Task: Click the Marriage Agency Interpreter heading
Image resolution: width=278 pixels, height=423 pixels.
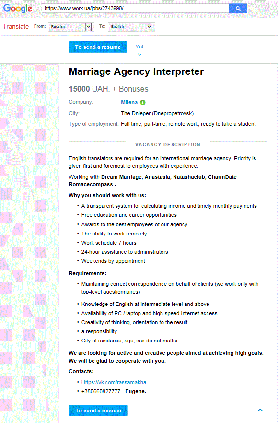Action: pos(136,71)
